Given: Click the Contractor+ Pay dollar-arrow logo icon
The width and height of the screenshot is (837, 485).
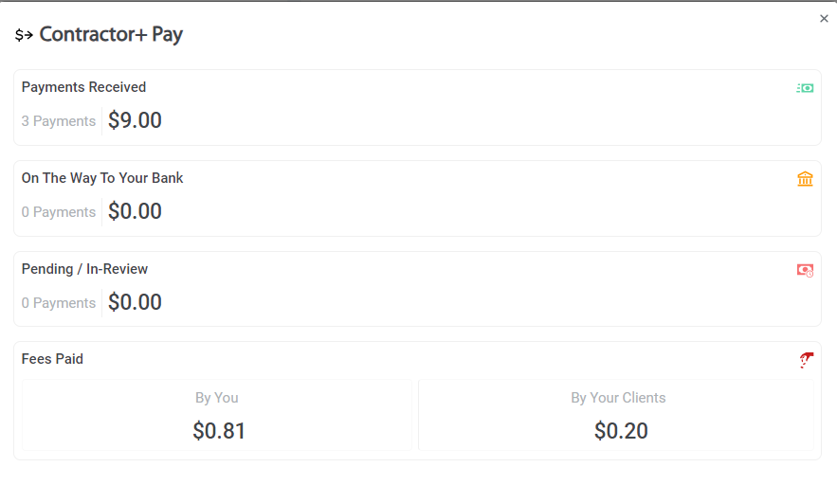Looking at the screenshot, I should tap(24, 35).
